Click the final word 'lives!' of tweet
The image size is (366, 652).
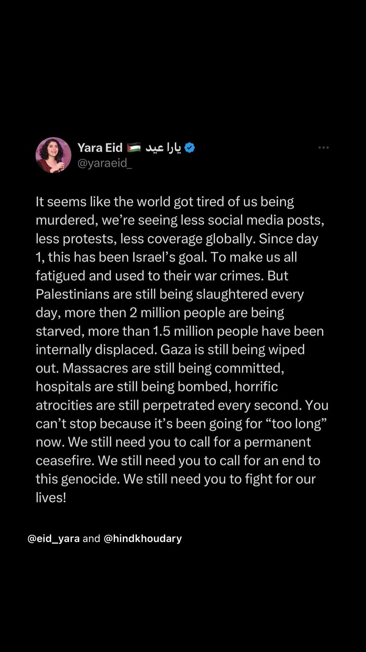[51, 498]
